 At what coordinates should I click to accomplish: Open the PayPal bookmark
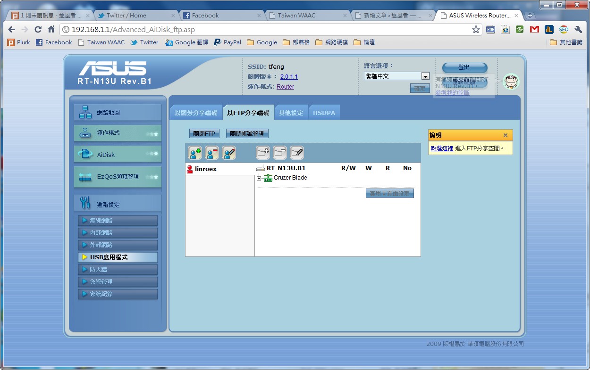click(228, 42)
